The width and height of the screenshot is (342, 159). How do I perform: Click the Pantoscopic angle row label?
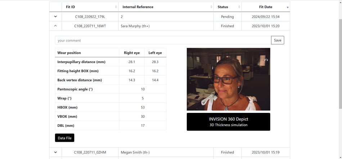(x=75, y=89)
